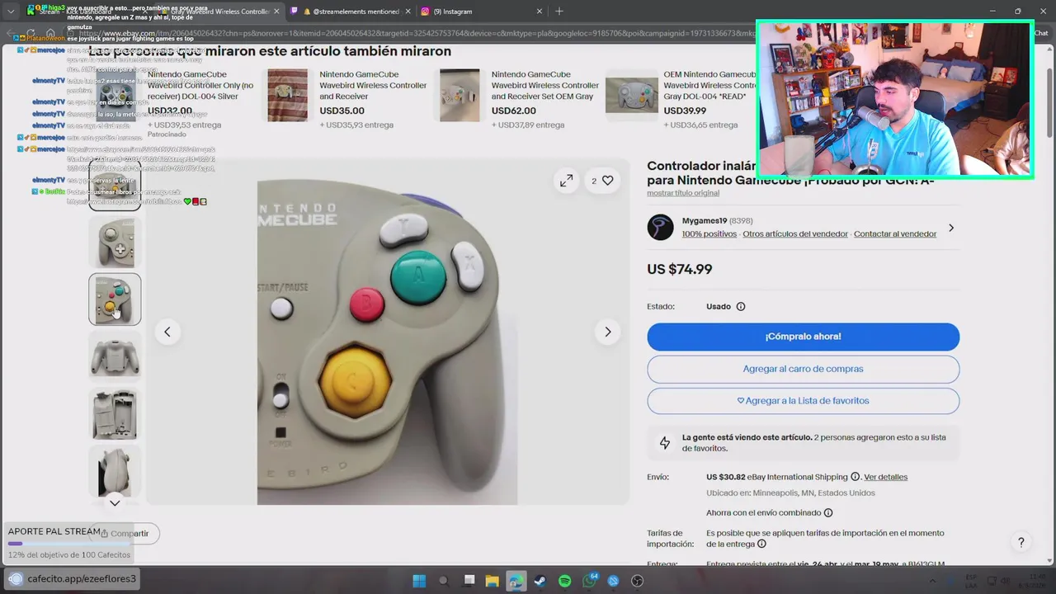Click the USD35.00 listing thumbnail image
The height and width of the screenshot is (594, 1056).
(288, 95)
